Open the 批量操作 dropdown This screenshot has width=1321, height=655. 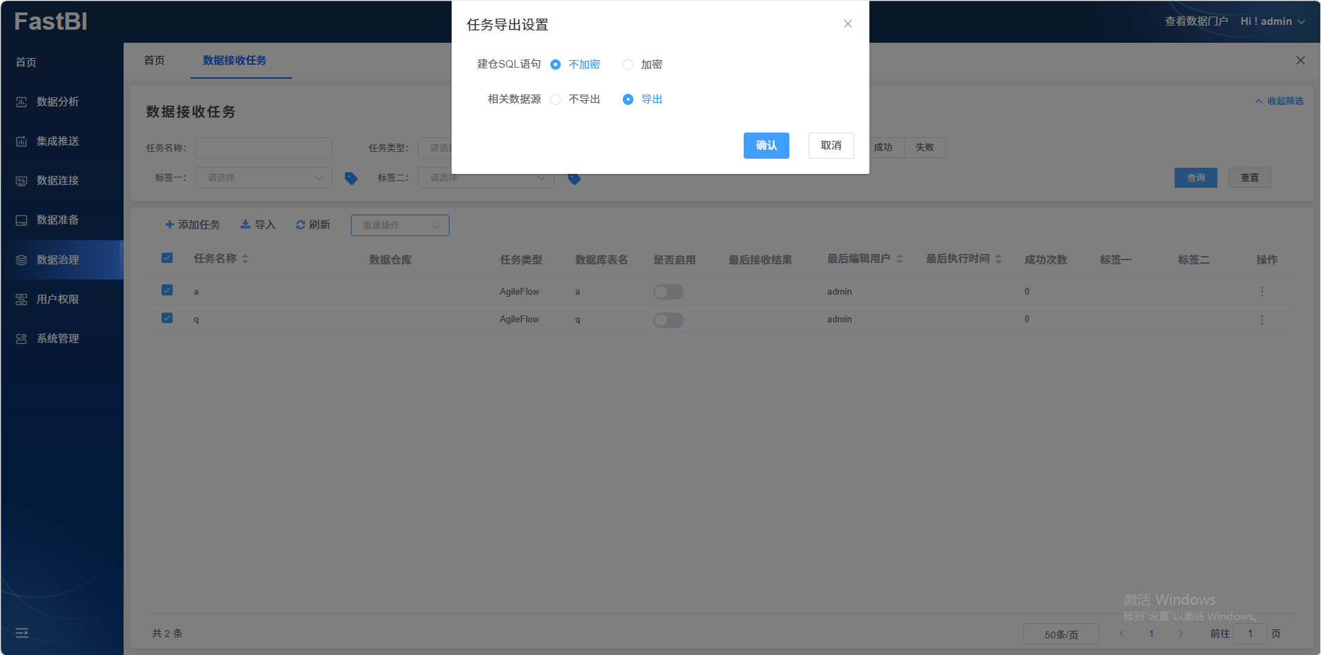[x=400, y=226]
